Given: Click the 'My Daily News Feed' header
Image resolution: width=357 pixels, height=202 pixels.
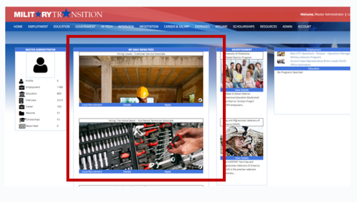Looking at the screenshot, I should pyautogui.click(x=141, y=50).
